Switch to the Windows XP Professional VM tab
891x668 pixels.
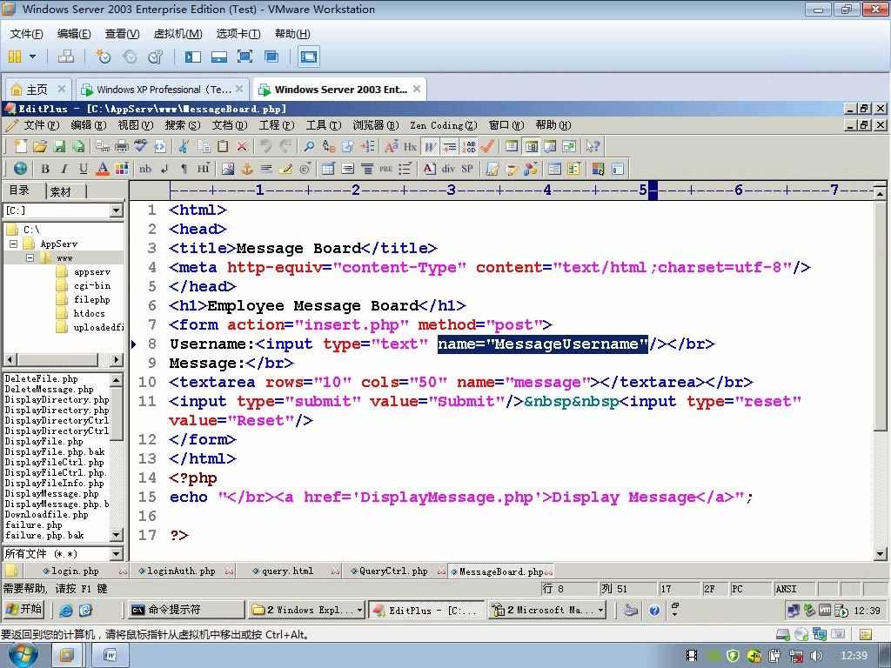[x=163, y=90]
